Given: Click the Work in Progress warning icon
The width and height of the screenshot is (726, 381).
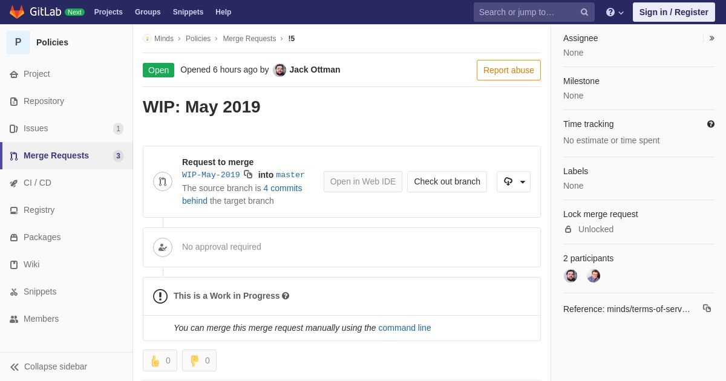Looking at the screenshot, I should [160, 296].
